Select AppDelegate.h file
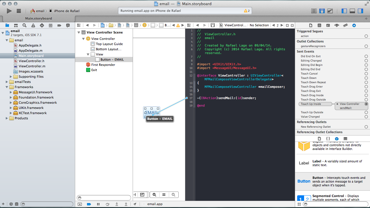Viewport: 370px width, 208px height. point(30,45)
